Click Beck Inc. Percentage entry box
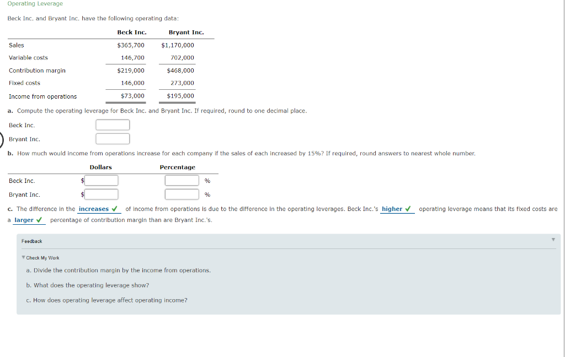This screenshot has height=357, width=565. [182, 180]
